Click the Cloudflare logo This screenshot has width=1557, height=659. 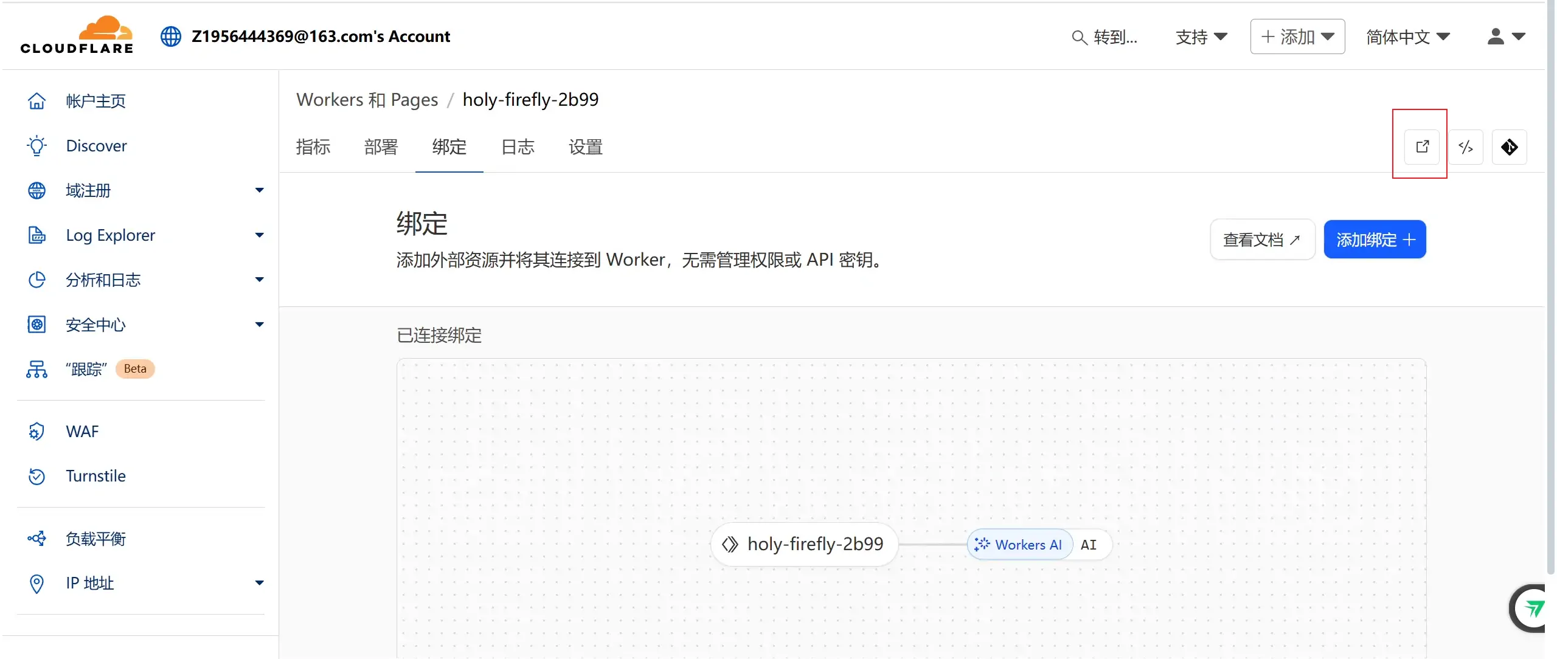77,35
